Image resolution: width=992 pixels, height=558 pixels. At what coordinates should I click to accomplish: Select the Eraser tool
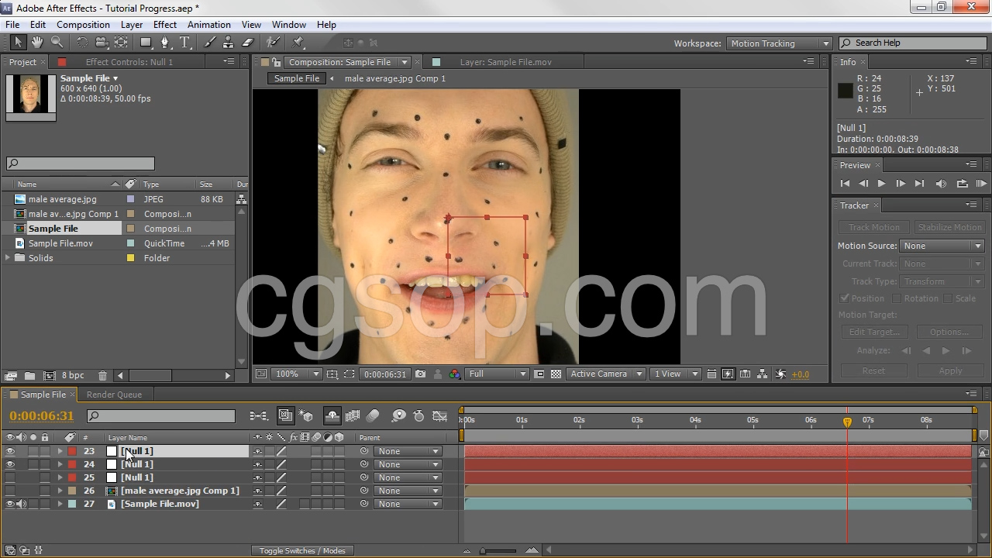[248, 43]
